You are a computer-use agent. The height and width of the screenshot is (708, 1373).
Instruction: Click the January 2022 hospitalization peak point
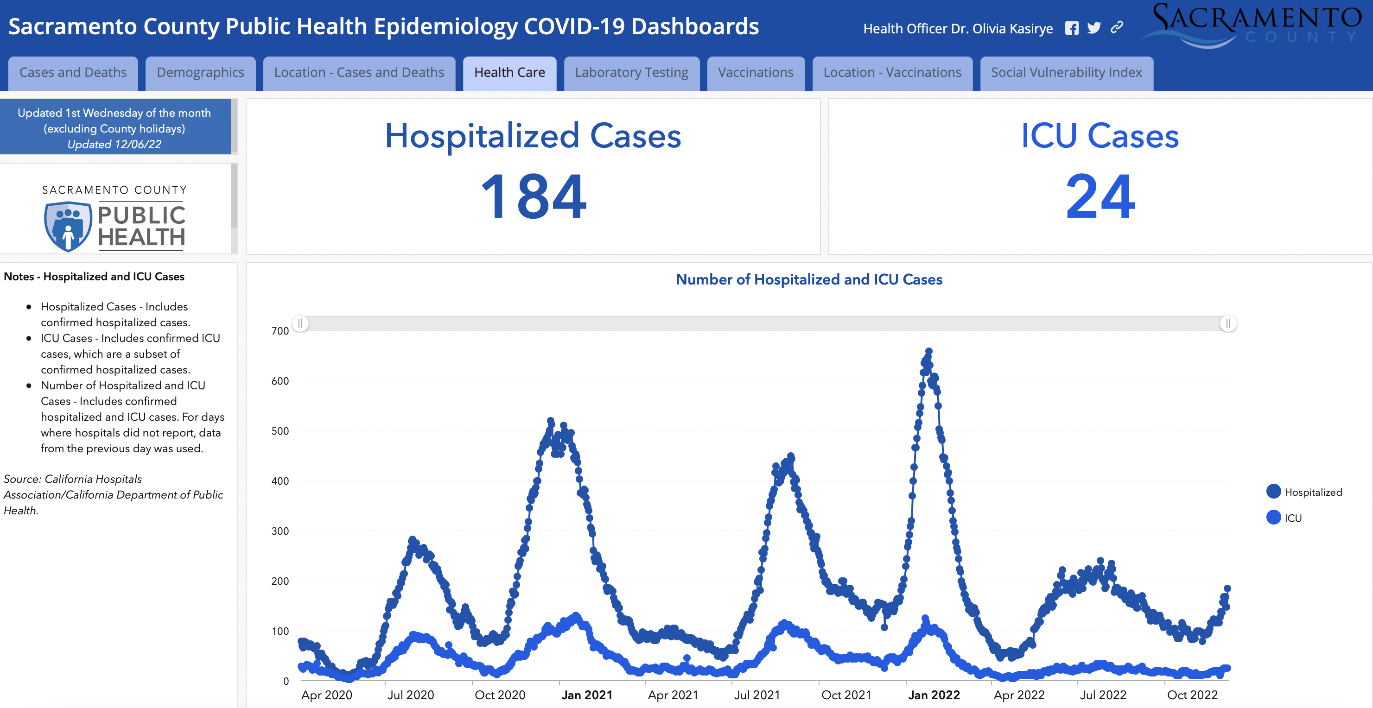[929, 352]
